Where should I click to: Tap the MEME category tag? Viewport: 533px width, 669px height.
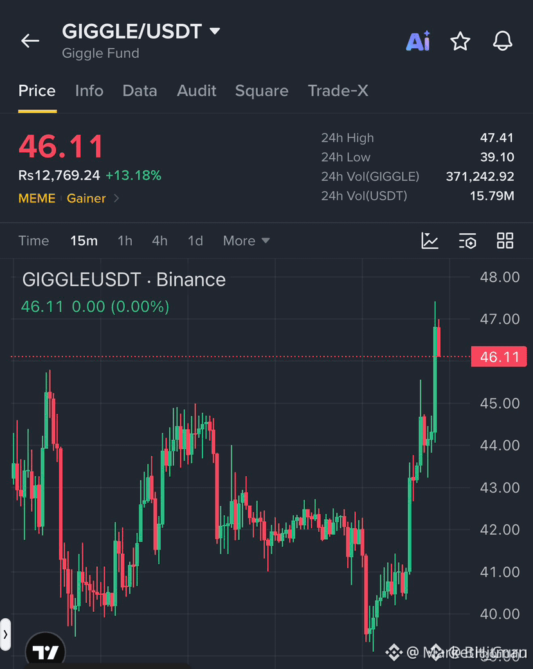pos(37,199)
